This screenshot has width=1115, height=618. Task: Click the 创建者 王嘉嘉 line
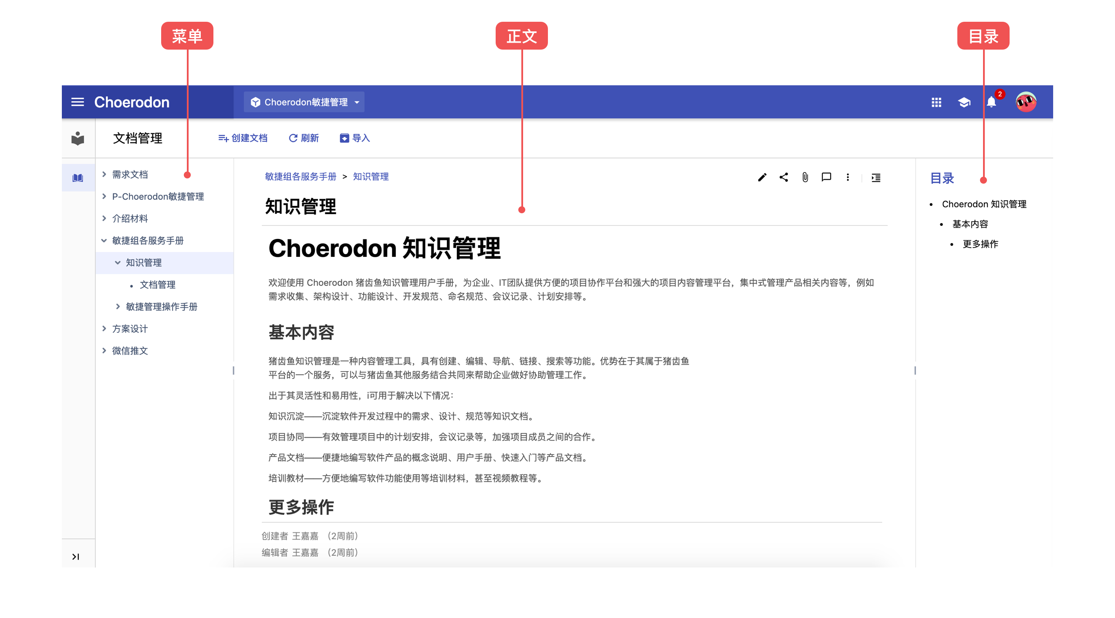pyautogui.click(x=310, y=536)
